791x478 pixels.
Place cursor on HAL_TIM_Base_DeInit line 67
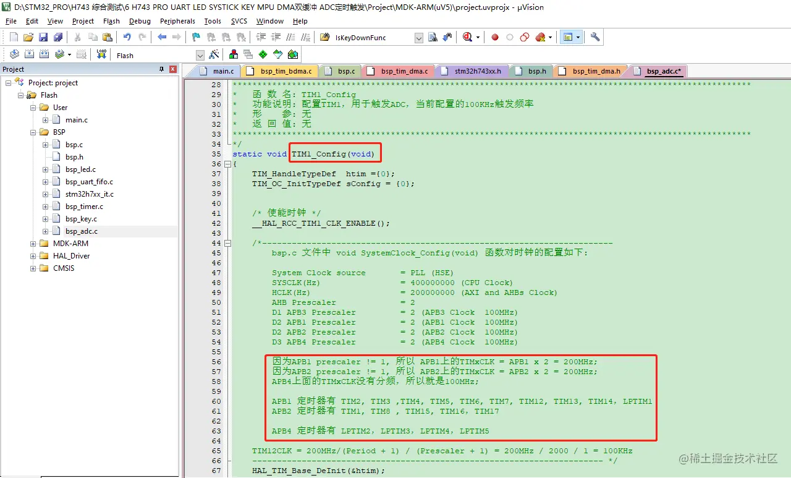[318, 471]
